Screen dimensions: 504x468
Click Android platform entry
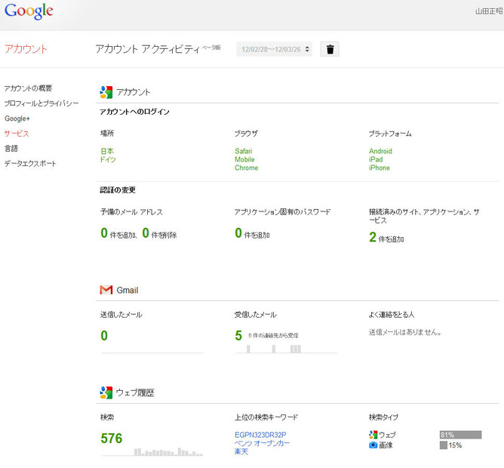(380, 151)
